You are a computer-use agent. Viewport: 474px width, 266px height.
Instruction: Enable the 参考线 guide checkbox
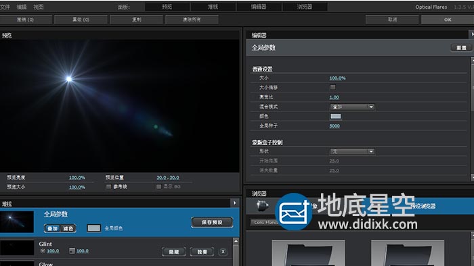coord(108,187)
